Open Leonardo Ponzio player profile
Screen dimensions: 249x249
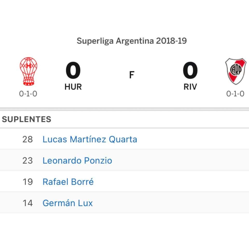tap(77, 161)
